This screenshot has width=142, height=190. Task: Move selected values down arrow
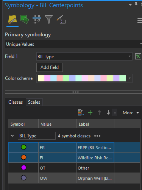pos(108,112)
